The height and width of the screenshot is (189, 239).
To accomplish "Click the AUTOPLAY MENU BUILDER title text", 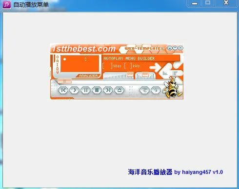I will click(129, 58).
